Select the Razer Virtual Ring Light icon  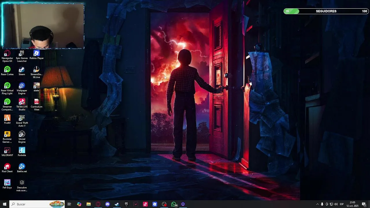point(7,89)
